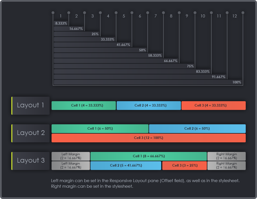Click column number 7 in the grid header
Viewport: 257px width, 199px height.
pos(156,16)
